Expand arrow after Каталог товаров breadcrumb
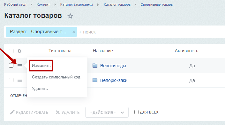 (136, 5)
